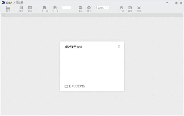Clear recent documents with trash icon
Screen dimensions: 184x116
coord(119,47)
